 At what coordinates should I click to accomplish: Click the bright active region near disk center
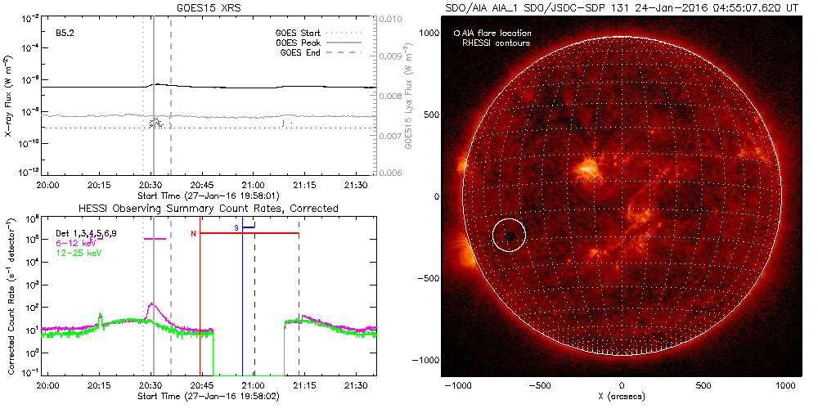(588, 168)
